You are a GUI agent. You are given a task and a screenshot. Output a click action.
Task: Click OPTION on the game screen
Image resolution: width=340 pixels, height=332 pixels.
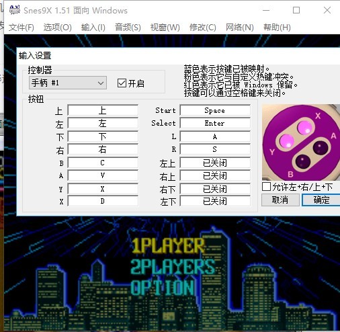coord(163,288)
